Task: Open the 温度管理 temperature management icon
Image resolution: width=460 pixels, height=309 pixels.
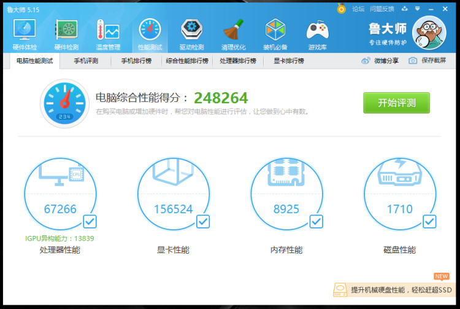Action: pyautogui.click(x=108, y=29)
